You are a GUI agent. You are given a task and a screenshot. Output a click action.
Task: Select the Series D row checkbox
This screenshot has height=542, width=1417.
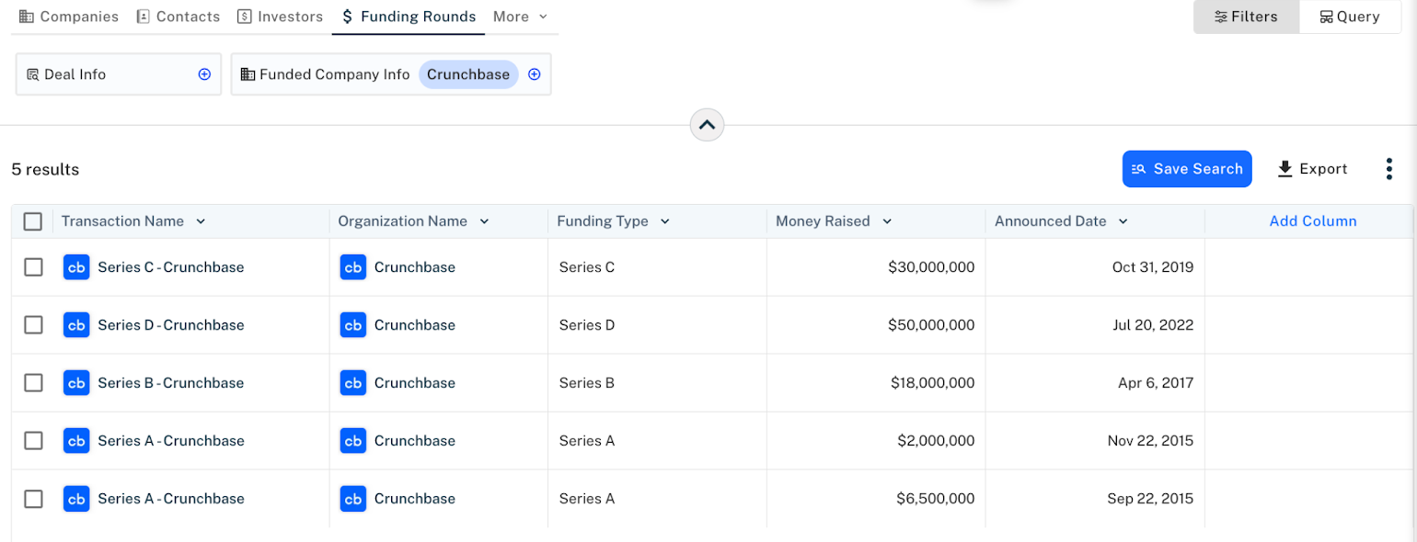(x=33, y=325)
